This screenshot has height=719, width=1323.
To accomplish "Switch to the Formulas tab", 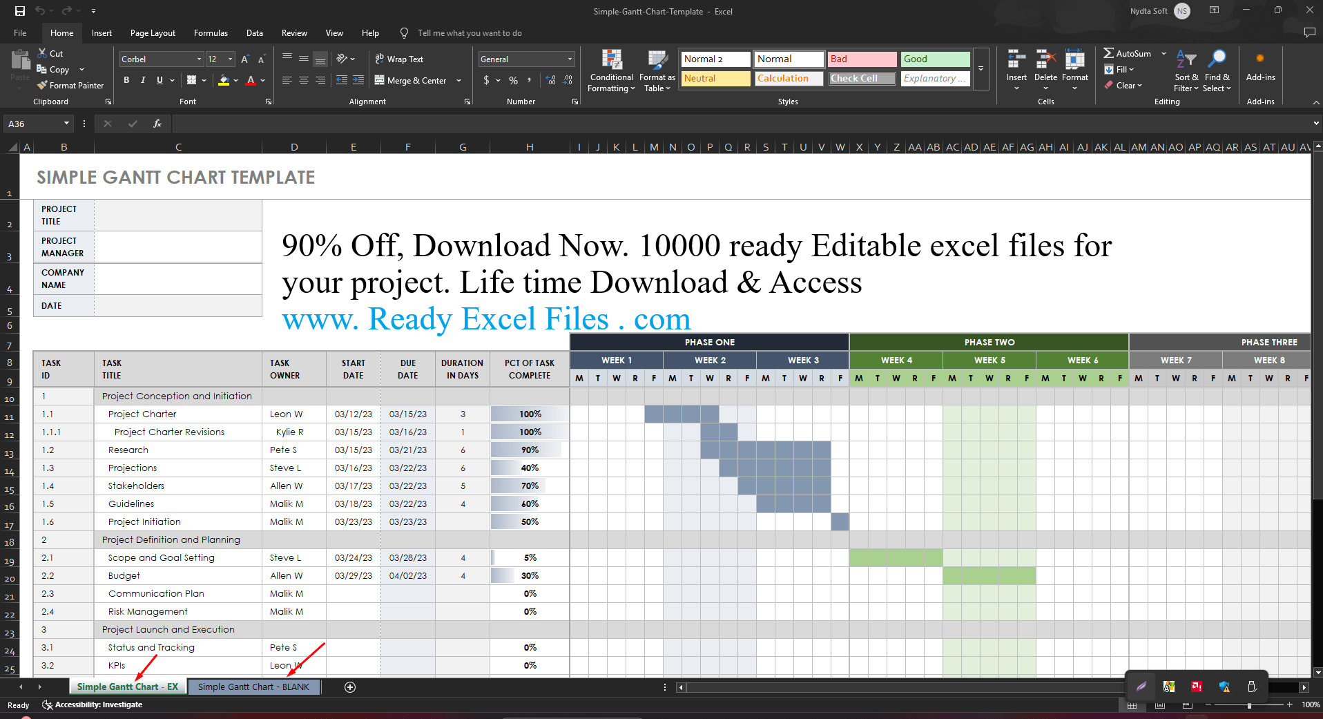I will pos(211,32).
